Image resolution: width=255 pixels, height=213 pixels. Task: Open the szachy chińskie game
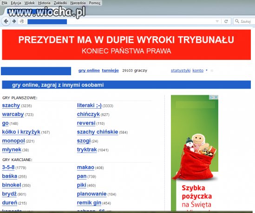coord(98,132)
